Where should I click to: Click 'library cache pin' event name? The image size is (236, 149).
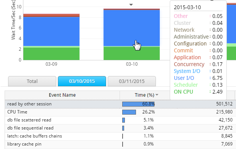pyautogui.click(x=24, y=144)
